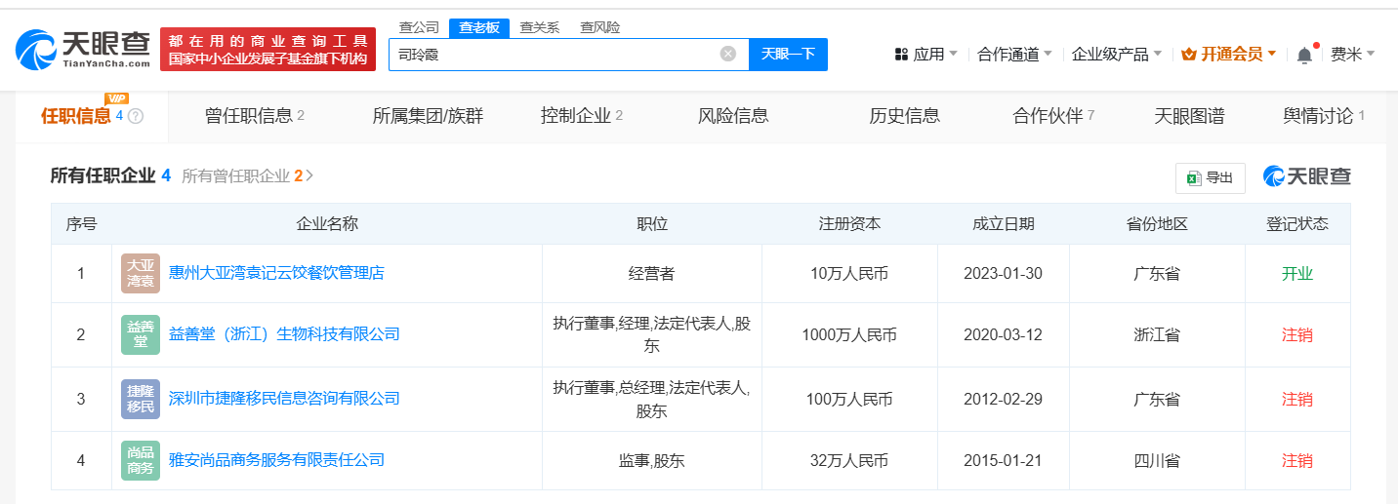Screen dimensions: 1398x504
Task: Open 益善堂（浙江）生物科技有限公司 company link
Action: 284,334
